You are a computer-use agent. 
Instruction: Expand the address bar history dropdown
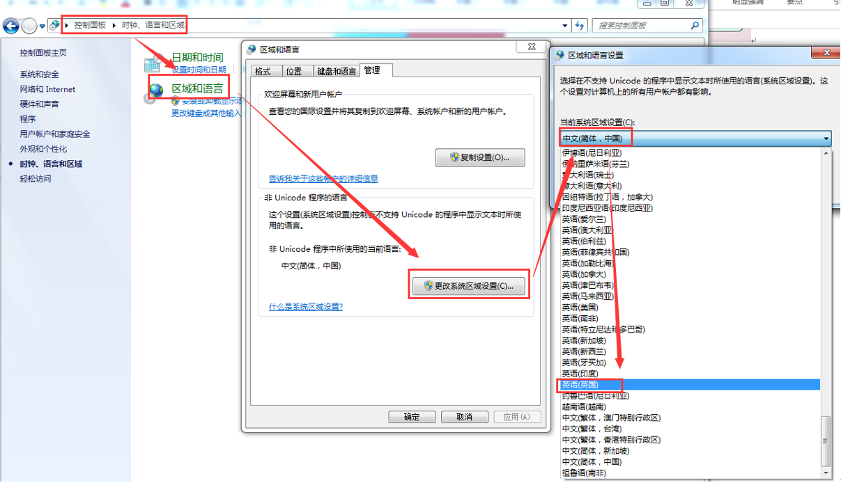(565, 26)
